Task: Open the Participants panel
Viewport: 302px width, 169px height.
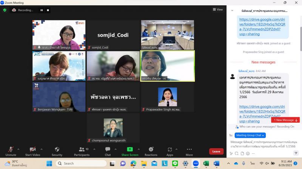Action: tap(82, 149)
